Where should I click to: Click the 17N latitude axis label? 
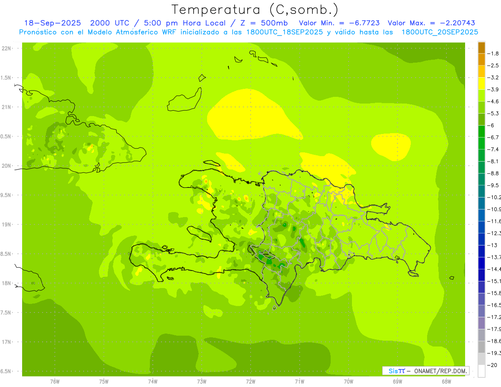tap(7, 342)
